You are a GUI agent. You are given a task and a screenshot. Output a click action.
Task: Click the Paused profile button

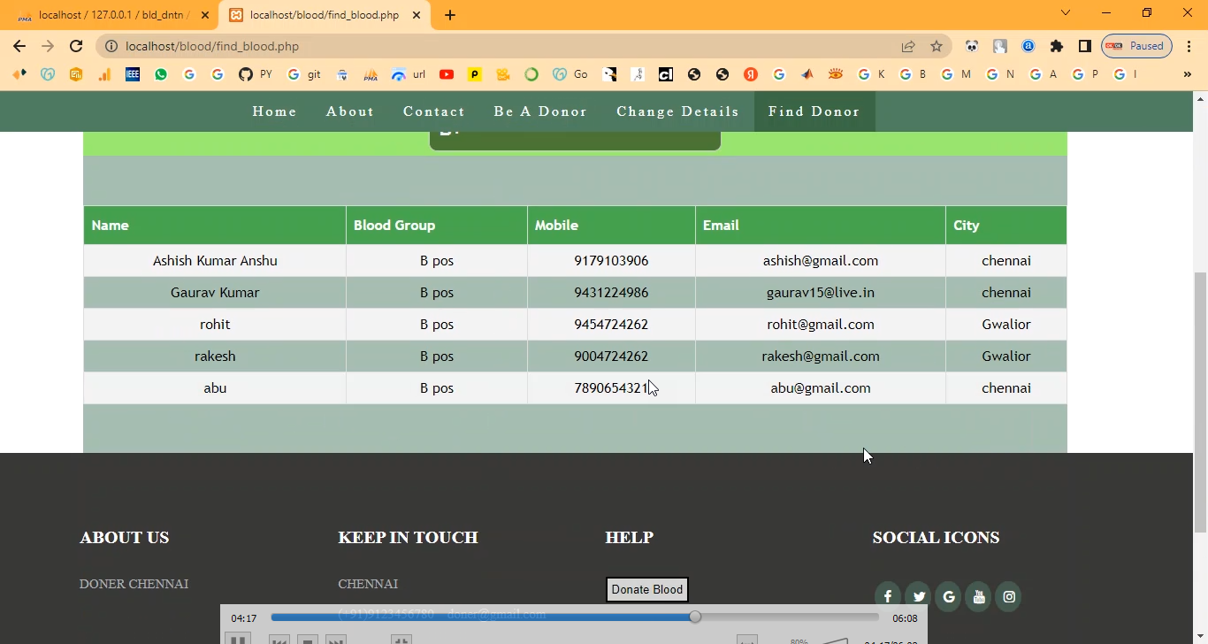(x=1137, y=46)
